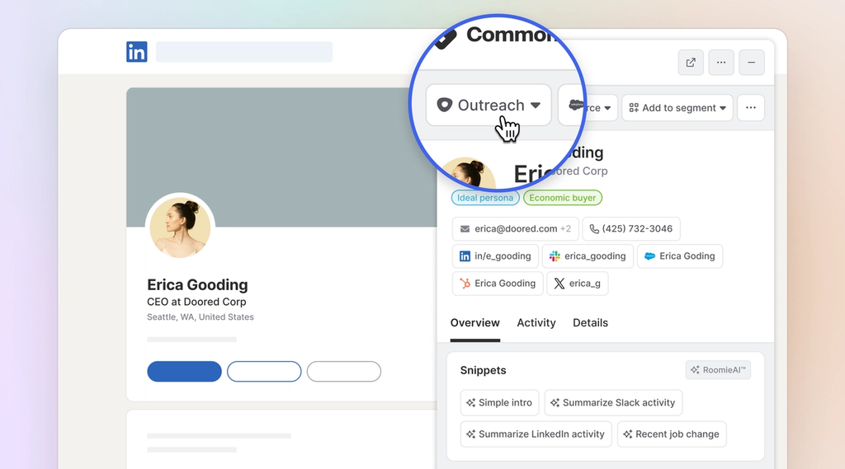Open the toolbar more options button
845x469 pixels.
tap(751, 108)
